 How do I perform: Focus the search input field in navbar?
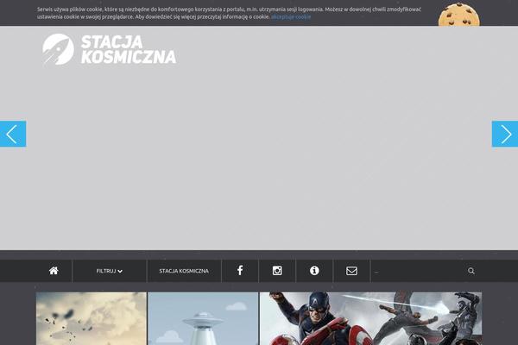(418, 271)
